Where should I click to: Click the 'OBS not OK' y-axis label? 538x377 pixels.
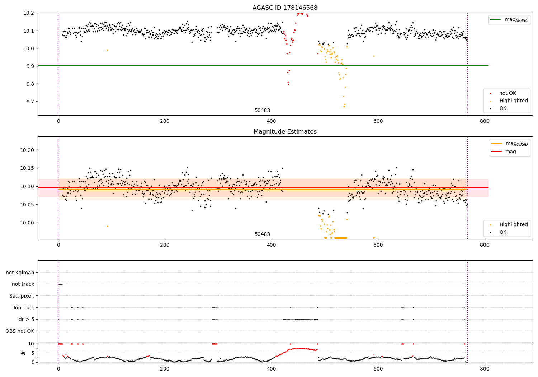point(20,331)
